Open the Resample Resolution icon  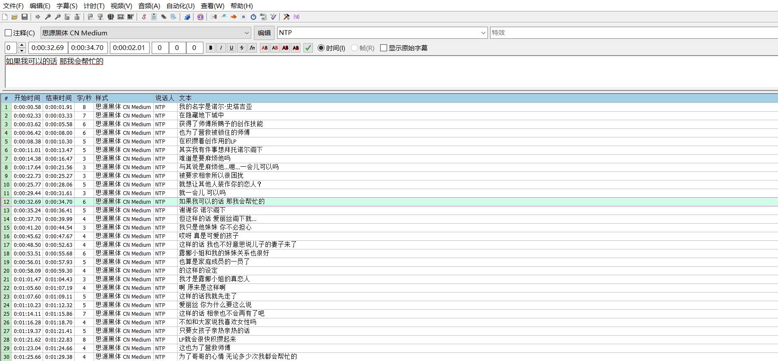244,17
